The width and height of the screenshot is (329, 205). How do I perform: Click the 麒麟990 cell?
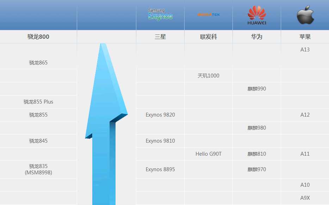click(x=257, y=89)
